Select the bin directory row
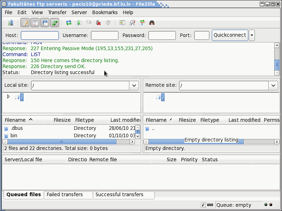This screenshot has height=211, width=282. 69,135
